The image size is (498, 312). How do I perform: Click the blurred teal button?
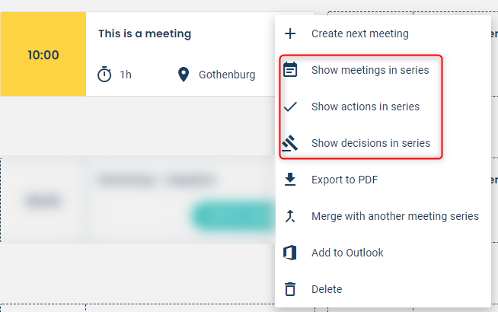click(234, 215)
